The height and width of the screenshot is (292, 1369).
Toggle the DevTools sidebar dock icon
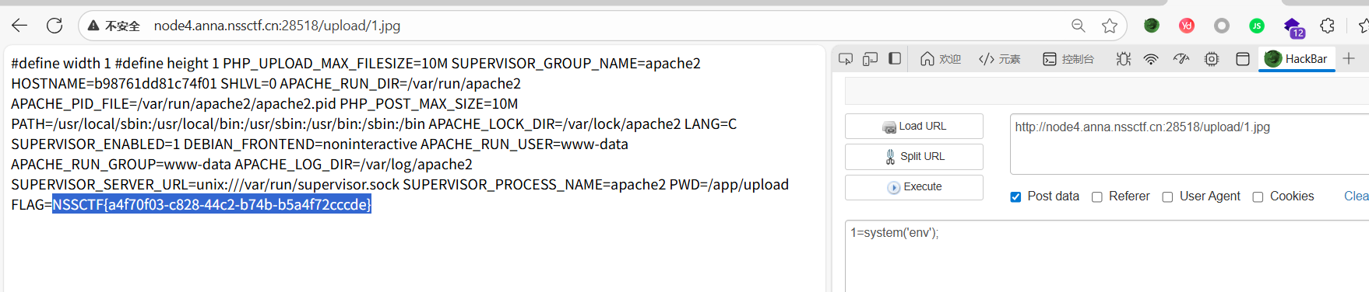895,58
